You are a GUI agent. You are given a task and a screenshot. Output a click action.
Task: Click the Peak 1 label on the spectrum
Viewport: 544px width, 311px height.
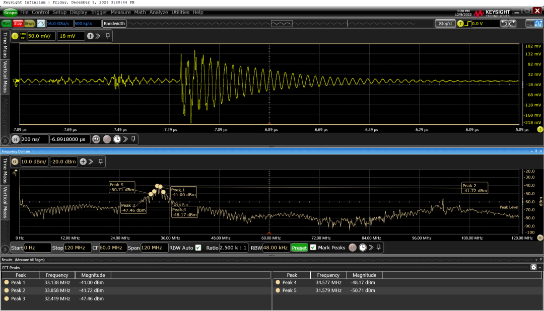click(183, 192)
